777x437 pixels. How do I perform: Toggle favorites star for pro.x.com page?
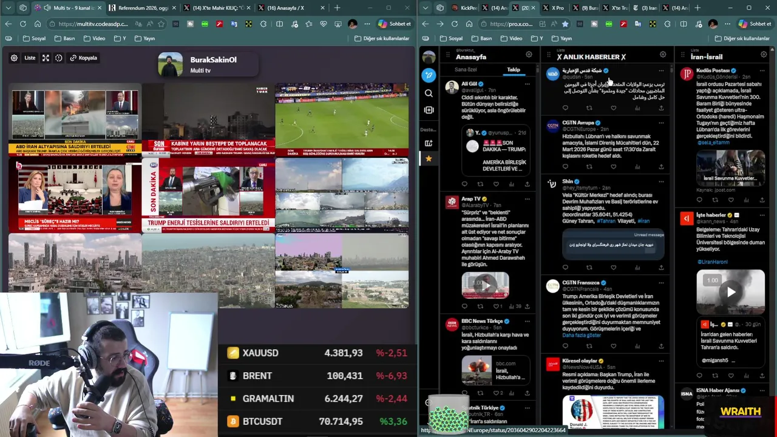pyautogui.click(x=565, y=24)
